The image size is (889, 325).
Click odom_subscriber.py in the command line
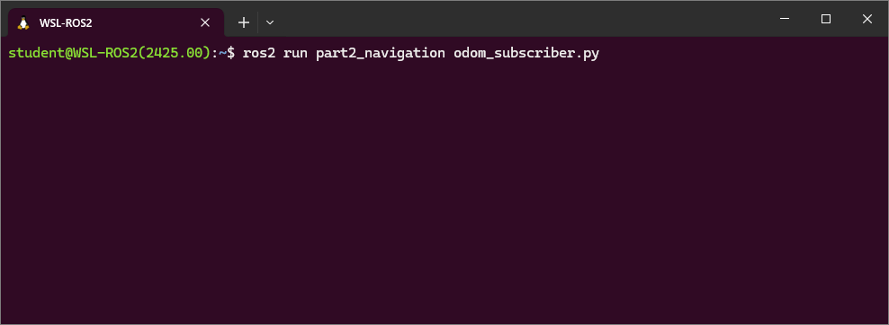tap(526, 54)
